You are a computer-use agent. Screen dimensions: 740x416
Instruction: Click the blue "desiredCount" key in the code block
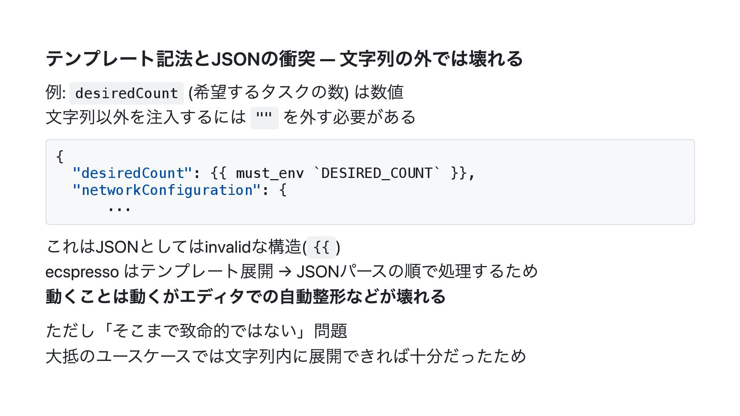point(132,173)
